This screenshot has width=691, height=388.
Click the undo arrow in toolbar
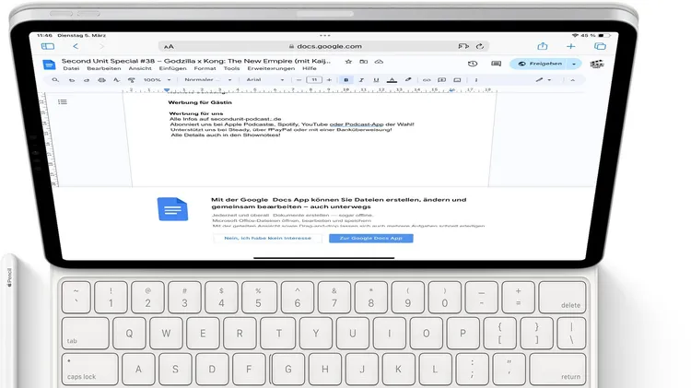click(x=72, y=80)
